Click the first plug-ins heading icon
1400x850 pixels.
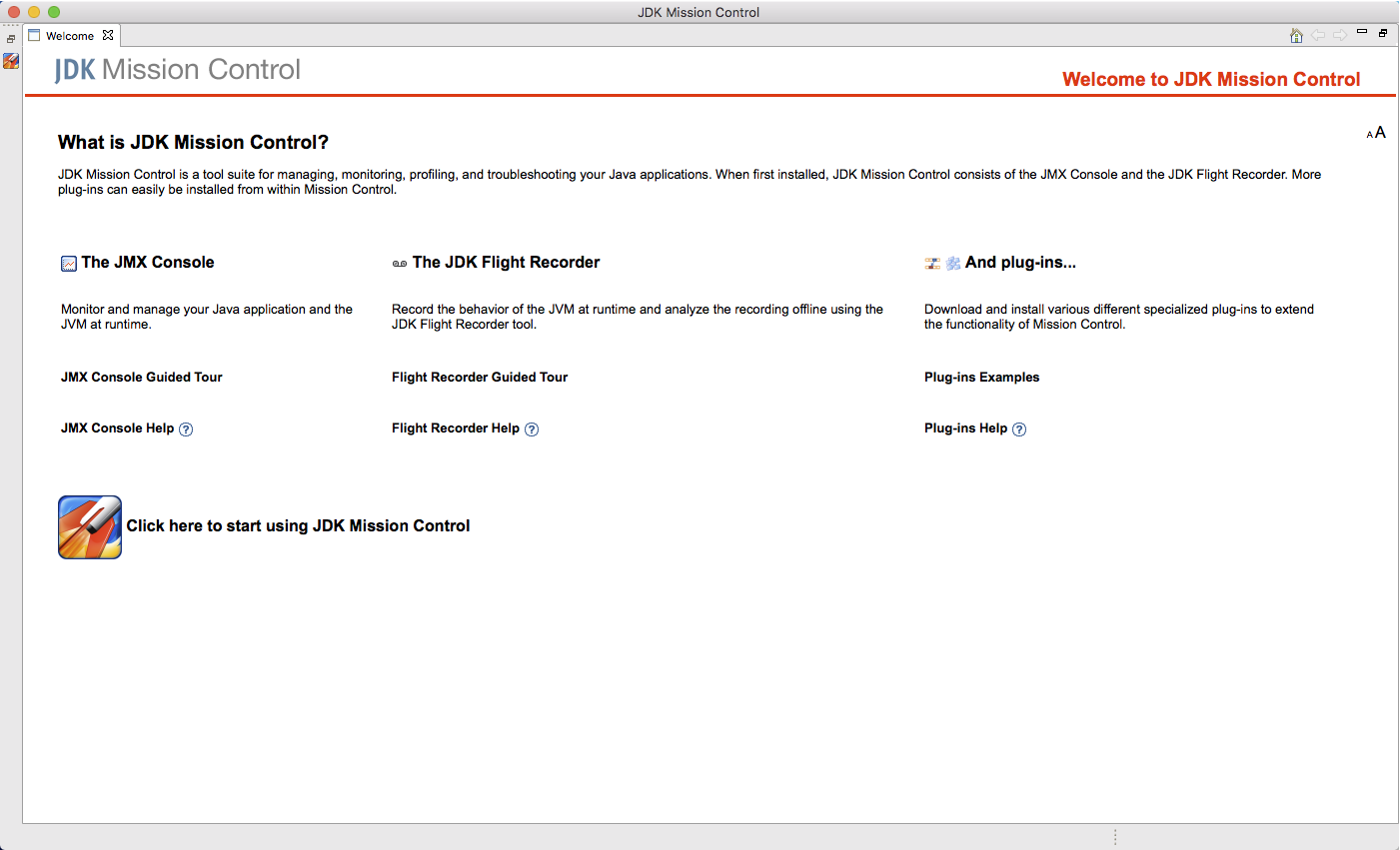click(932, 263)
